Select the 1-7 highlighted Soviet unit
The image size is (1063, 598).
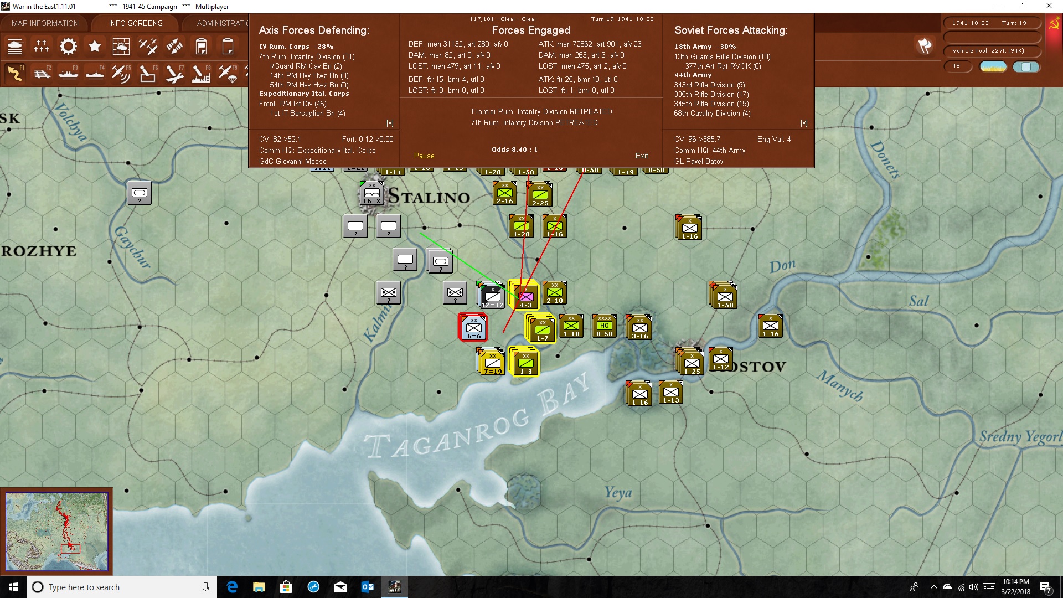click(x=541, y=328)
